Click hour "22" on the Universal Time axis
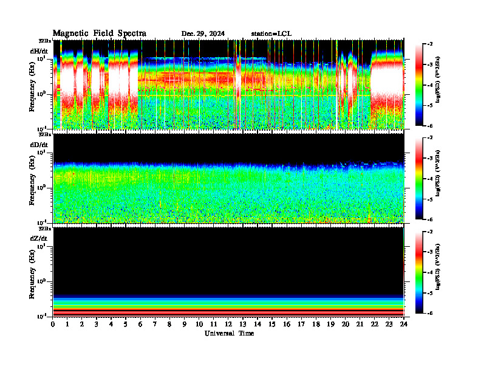The image size is (481, 372). pyautogui.click(x=375, y=324)
